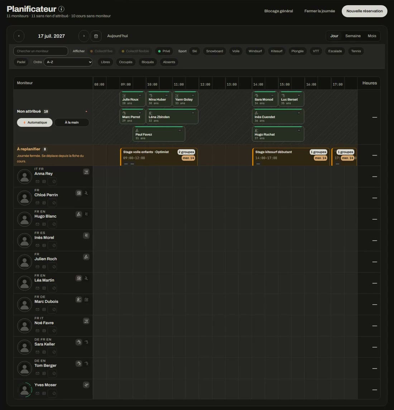Toggle the Libres availability filter
Image resolution: width=394 pixels, height=410 pixels.
tap(105, 62)
